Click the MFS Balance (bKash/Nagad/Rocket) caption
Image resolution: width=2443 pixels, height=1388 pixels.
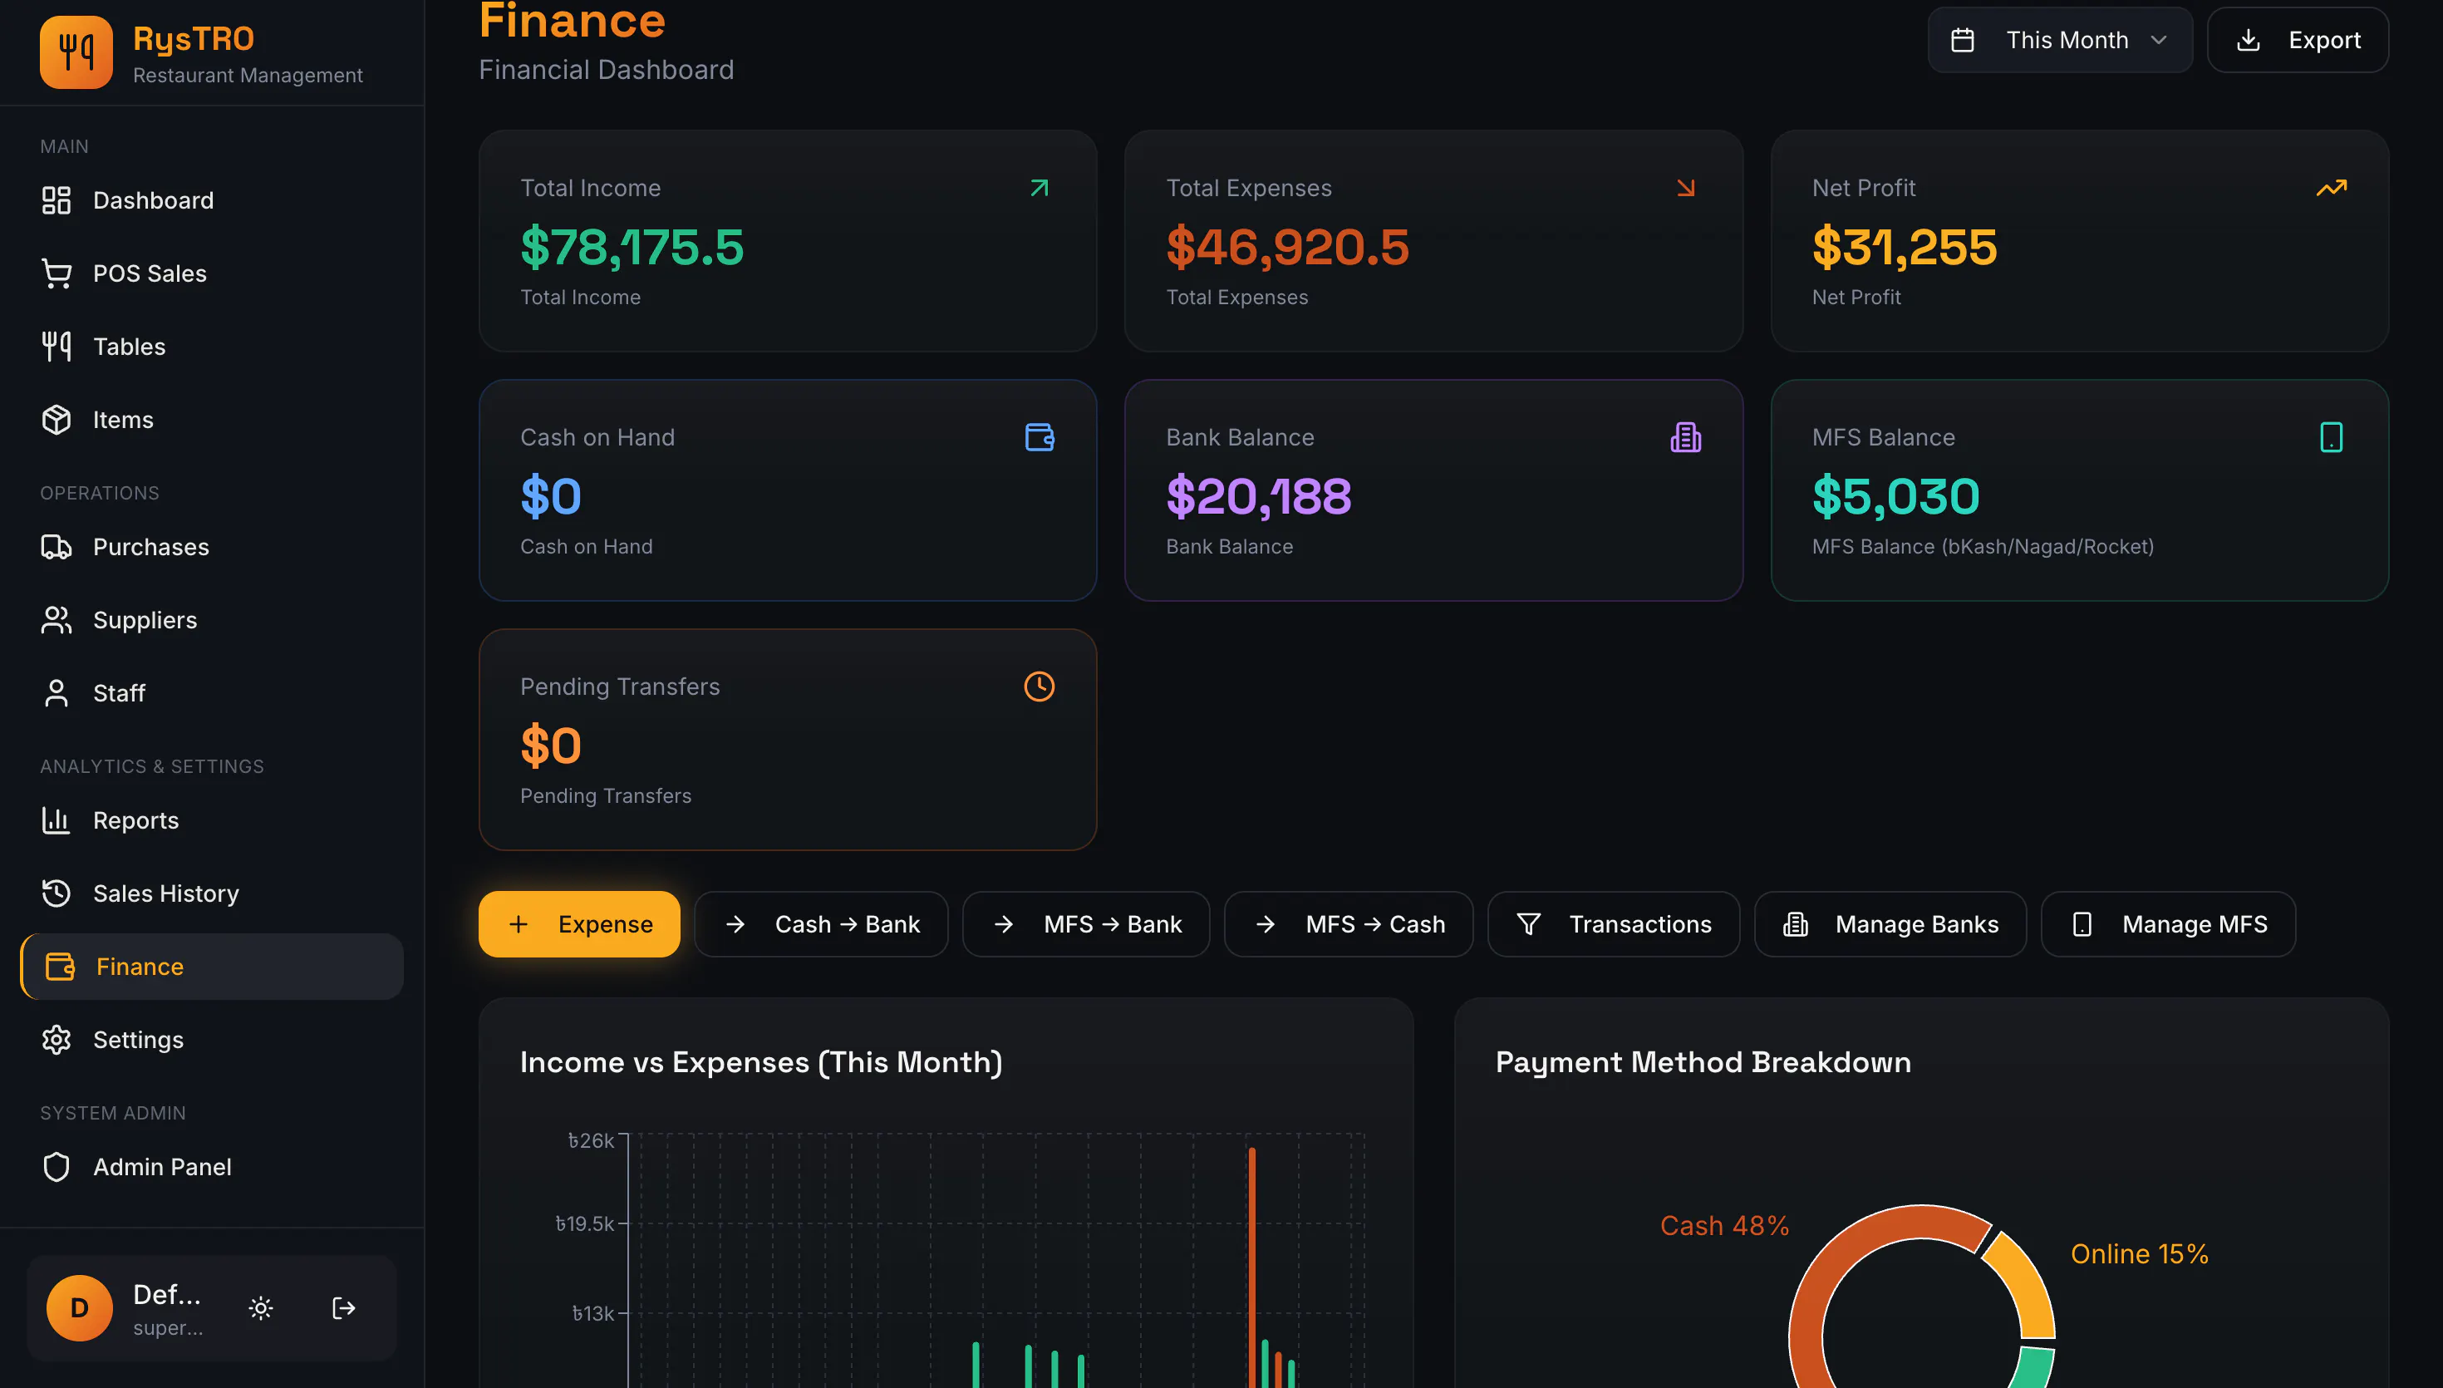pos(1983,546)
